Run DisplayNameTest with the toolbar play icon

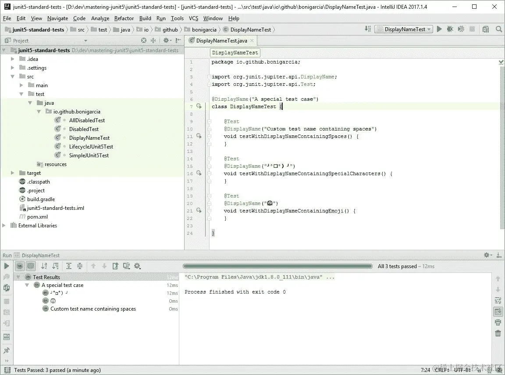[x=439, y=29]
